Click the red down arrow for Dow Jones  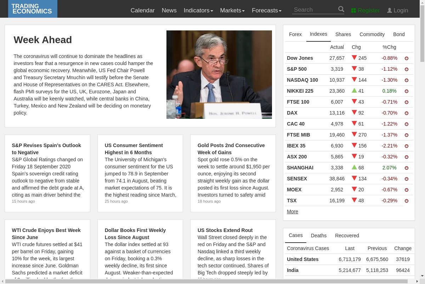pos(354,58)
